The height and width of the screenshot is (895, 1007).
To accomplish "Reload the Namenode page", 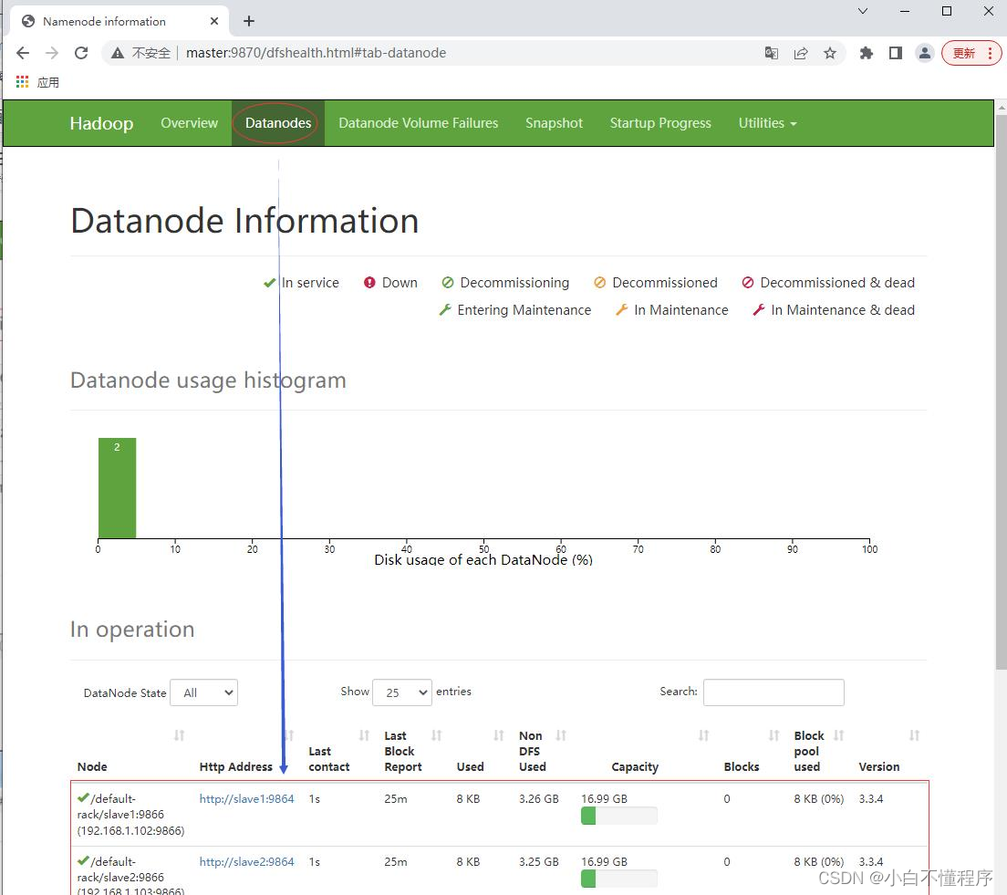I will (81, 53).
